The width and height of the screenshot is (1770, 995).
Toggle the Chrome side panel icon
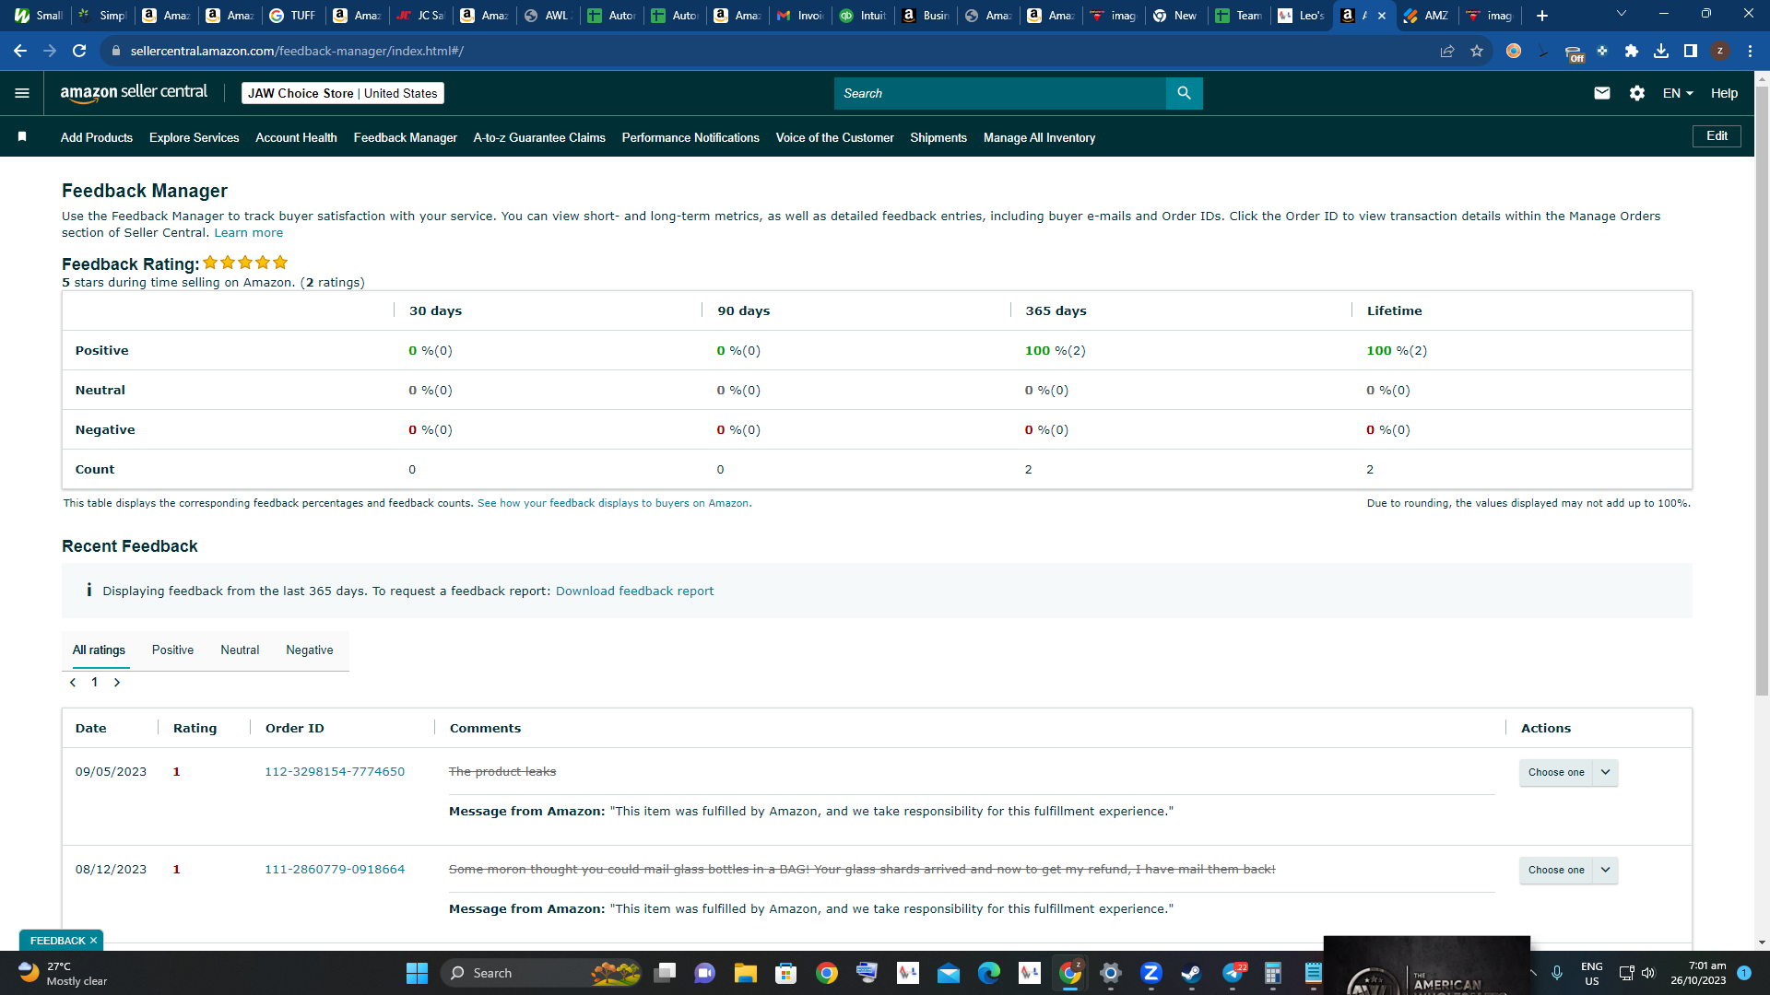point(1691,51)
